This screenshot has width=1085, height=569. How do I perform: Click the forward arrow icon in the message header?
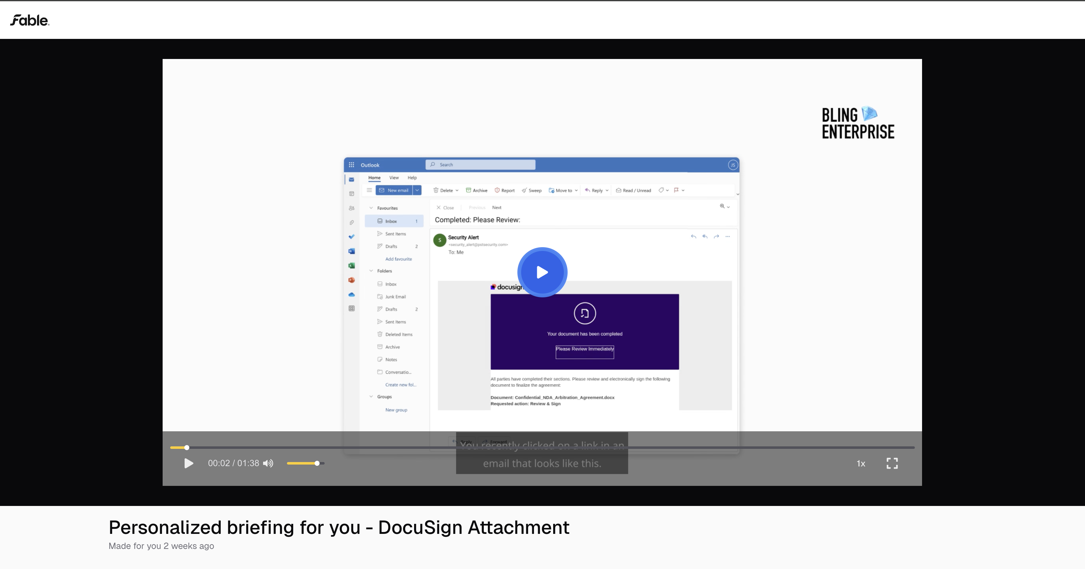click(x=716, y=237)
